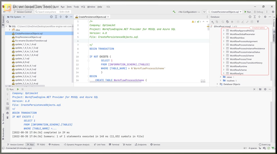The height and width of the screenshot is (154, 277).
Task: Click the Build hammer icon in toolbar
Action: click(x=174, y=12)
